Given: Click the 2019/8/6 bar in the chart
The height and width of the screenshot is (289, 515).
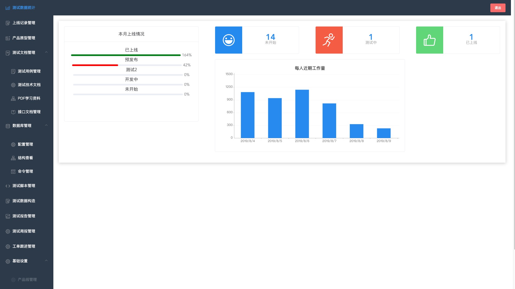Looking at the screenshot, I should coord(302,114).
